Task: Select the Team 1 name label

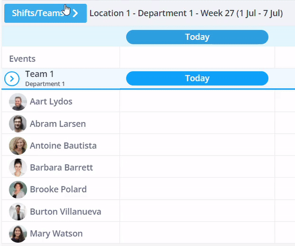Action: pyautogui.click(x=39, y=74)
